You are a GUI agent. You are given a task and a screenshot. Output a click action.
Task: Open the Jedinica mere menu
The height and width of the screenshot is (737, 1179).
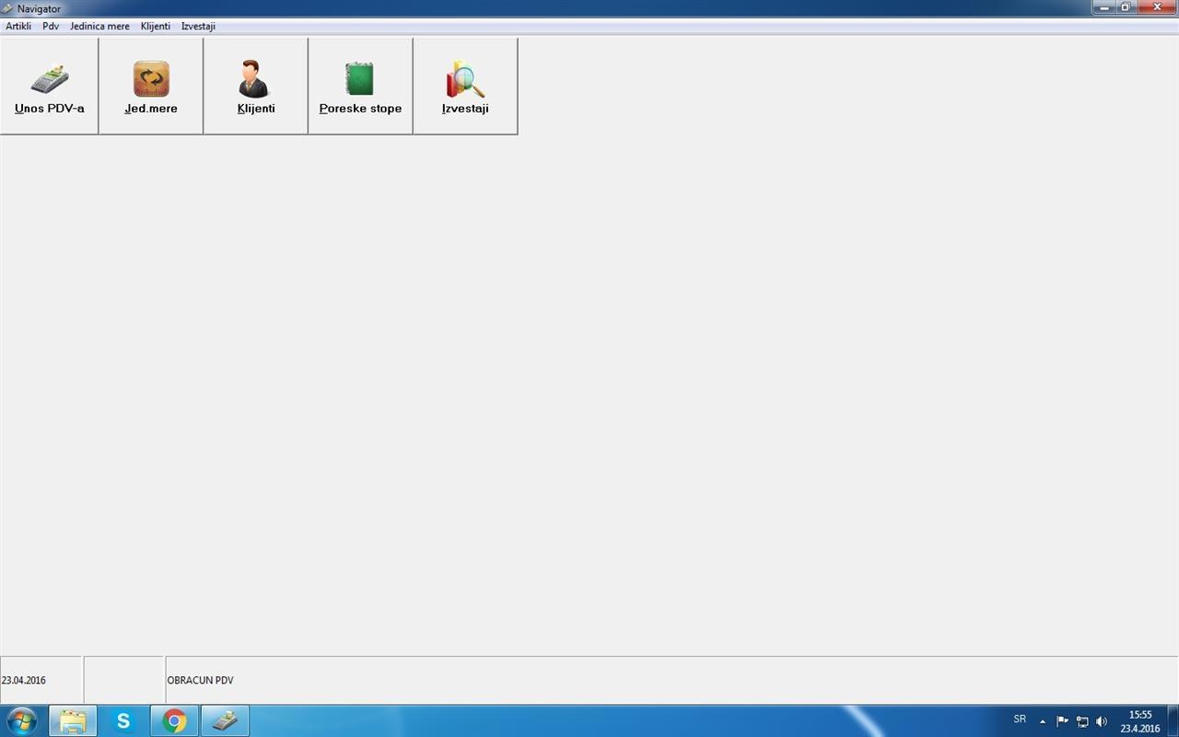tap(99, 27)
